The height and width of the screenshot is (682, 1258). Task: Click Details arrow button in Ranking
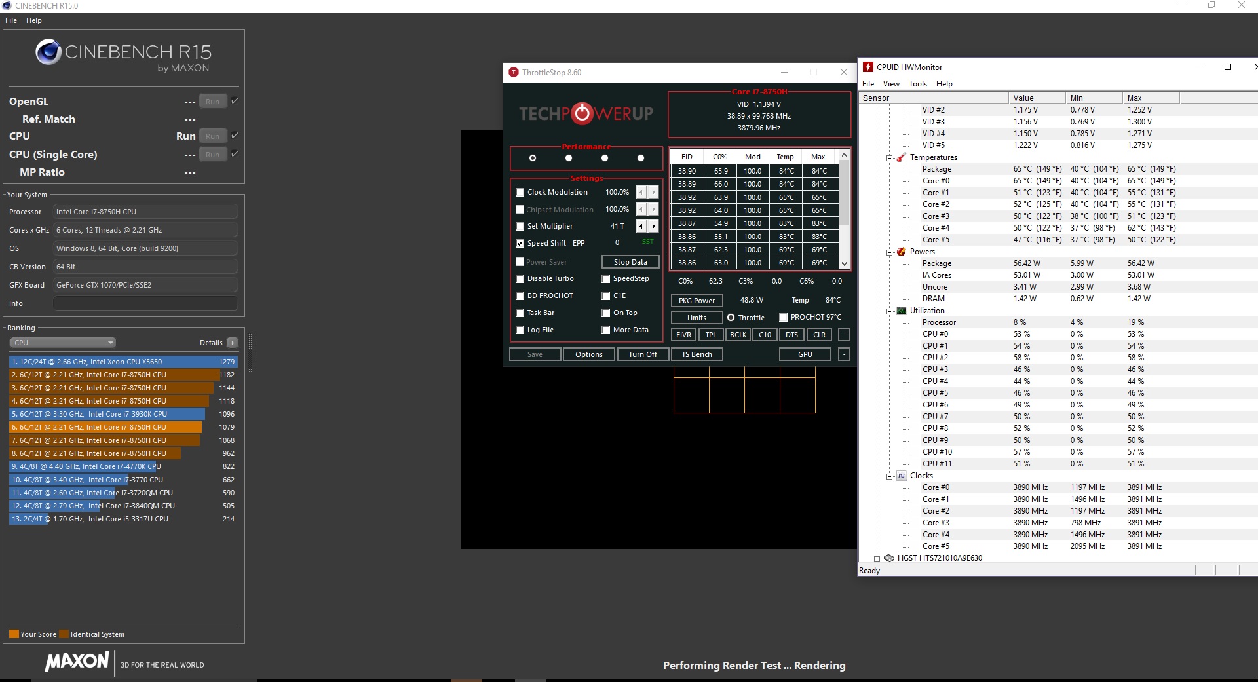click(x=232, y=343)
